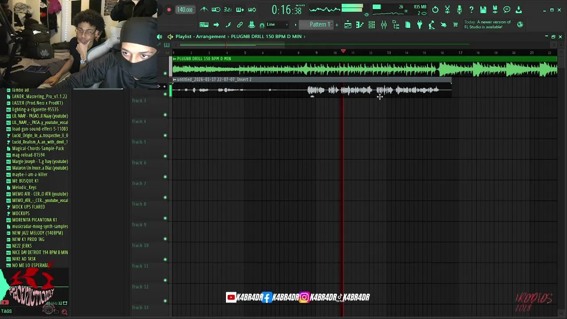Click the red playhead marker on the ruler
The image size is (567, 319).
click(343, 52)
